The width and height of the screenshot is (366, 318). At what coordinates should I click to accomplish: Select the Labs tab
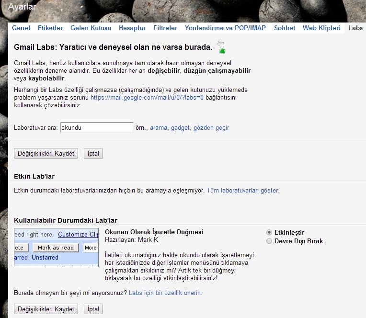(x=355, y=28)
